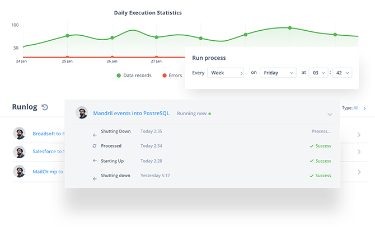Viewport: 375px width, 227px height.
Task: Click the Runlog heading
Action: point(25,107)
